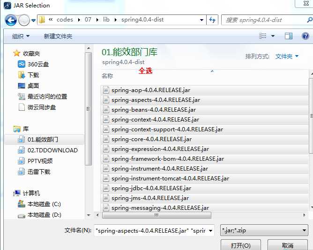Viewport: 313px width, 250px height.
Task: Select spring-context-support-4.0.4.RELEASE.jar
Action: 204,129
